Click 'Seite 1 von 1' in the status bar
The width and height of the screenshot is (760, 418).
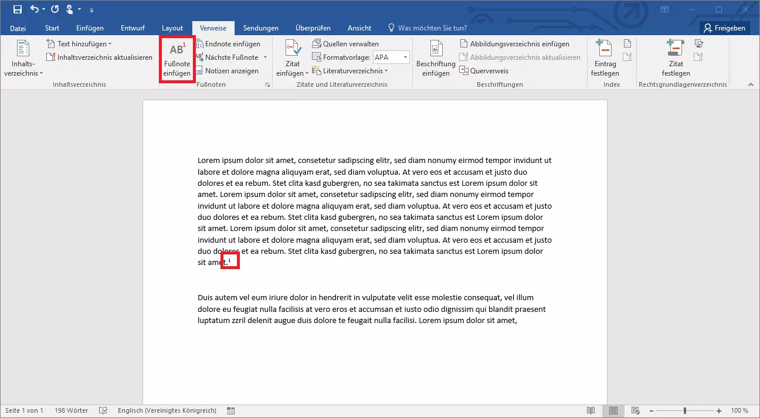pos(25,410)
